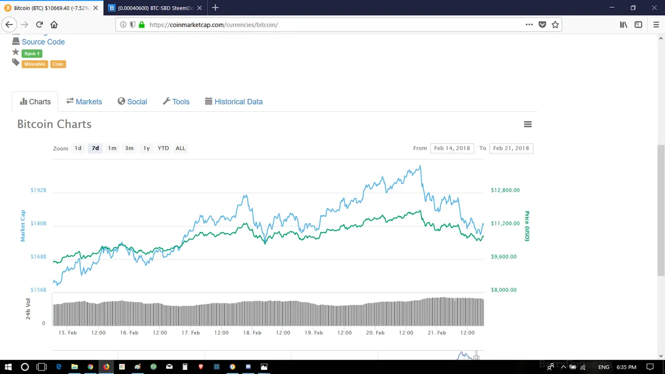Viewport: 665px width, 374px height.
Task: Switch to the BTC-SBD SteemDollars tab
Action: point(155,8)
